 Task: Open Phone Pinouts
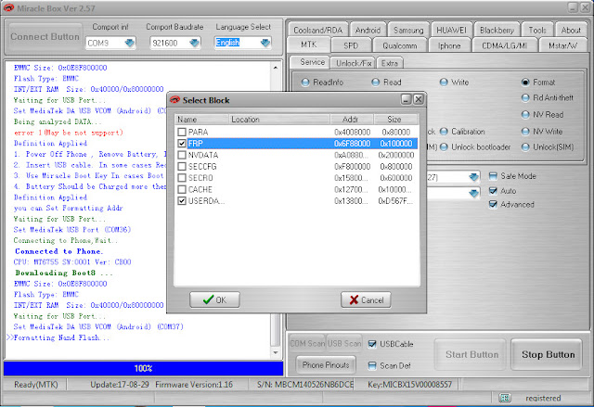coord(326,364)
